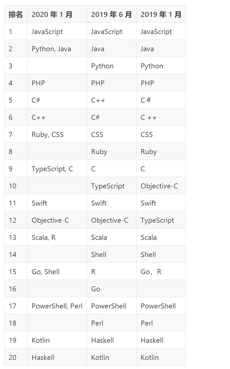
Task: Click the 排名 column header
Action: [16, 14]
